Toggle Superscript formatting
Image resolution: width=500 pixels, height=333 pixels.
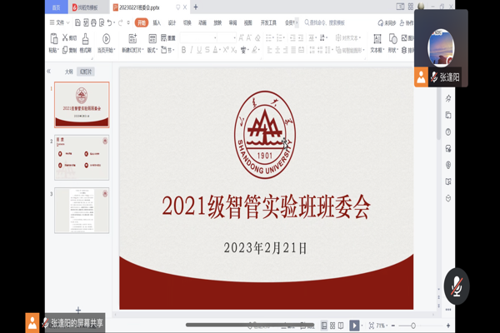226,50
